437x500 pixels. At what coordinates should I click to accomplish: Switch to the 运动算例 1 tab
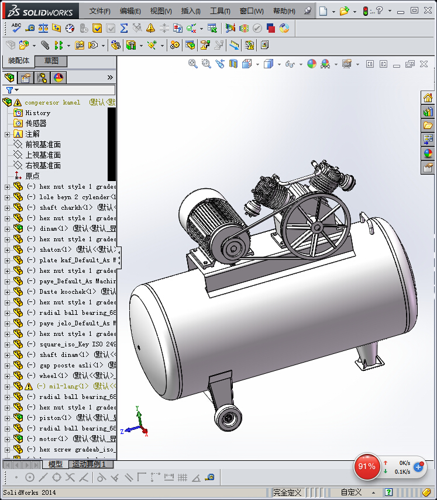tap(91, 464)
